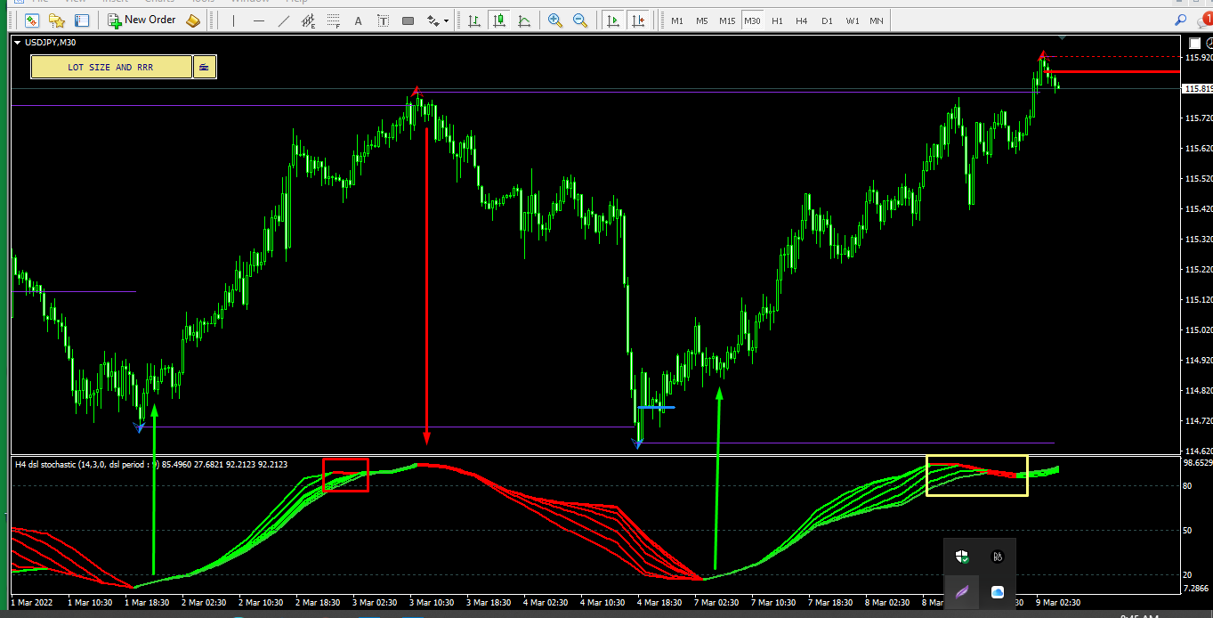Switch to H4 timeframe
This screenshot has height=618, width=1213.
pos(802,20)
